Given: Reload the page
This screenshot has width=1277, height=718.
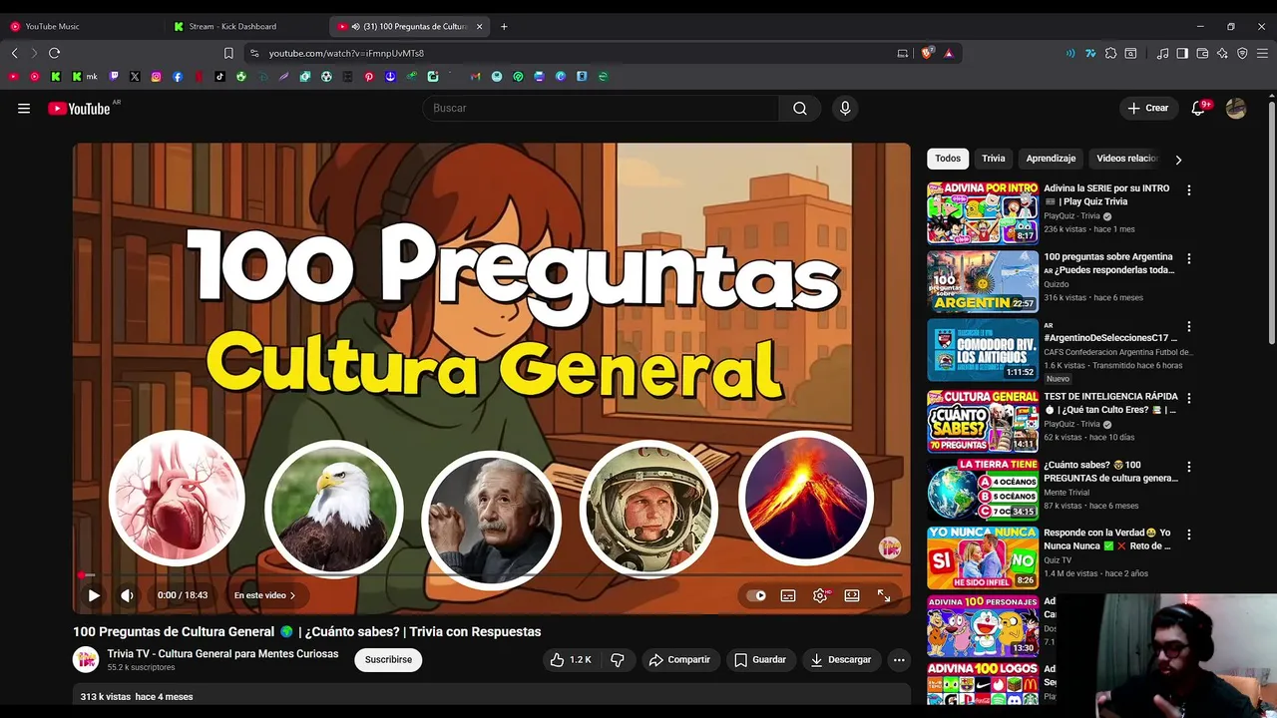Looking at the screenshot, I should [x=54, y=53].
